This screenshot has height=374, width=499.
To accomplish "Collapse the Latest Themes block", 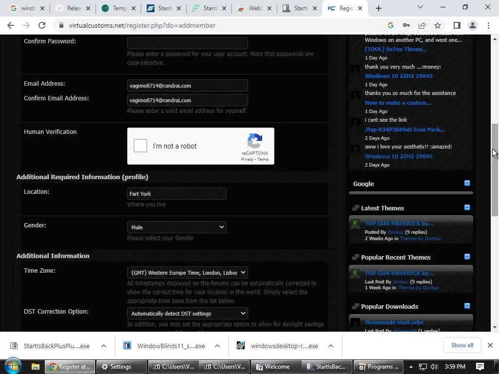I will pos(467,207).
